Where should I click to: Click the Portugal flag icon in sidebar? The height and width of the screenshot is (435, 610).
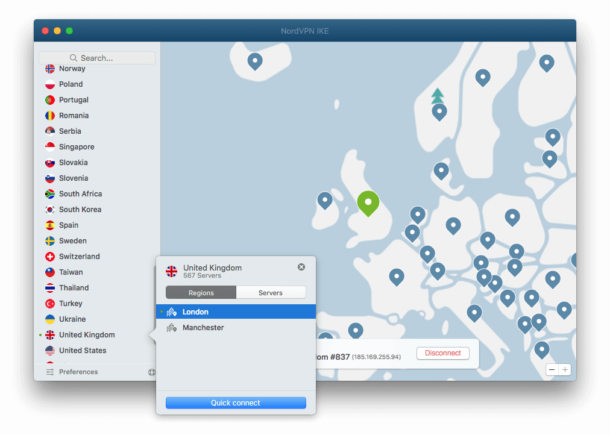(x=50, y=100)
